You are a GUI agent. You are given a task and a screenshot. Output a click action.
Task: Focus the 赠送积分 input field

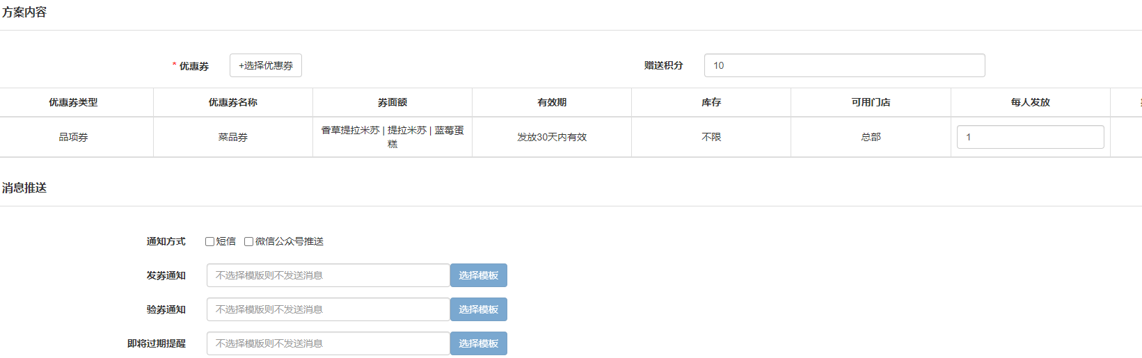pos(843,65)
